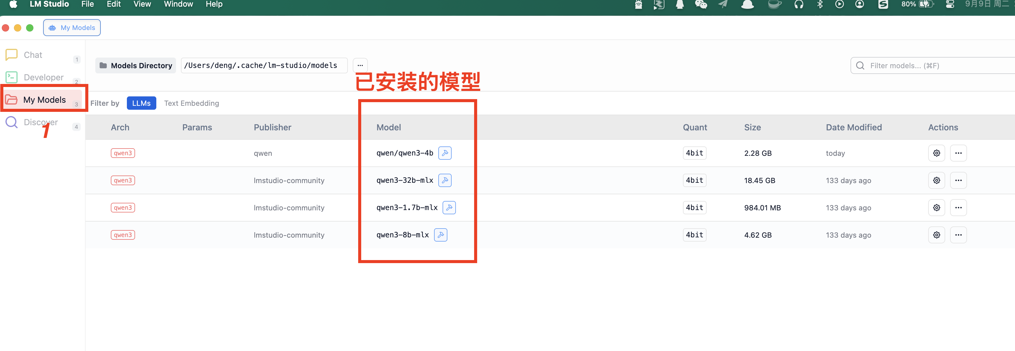
Task: Click the pin icon next to qwen3-1.7b-mlx
Action: pyautogui.click(x=449, y=207)
